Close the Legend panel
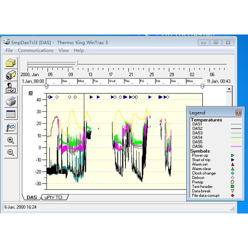Viewport: 248px width, 248px height. tap(238, 113)
